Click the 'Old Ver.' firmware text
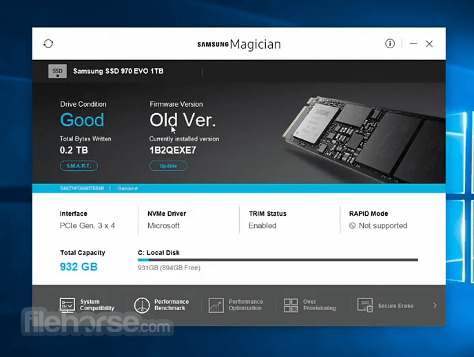Viewport: 474px width, 357px height. (x=183, y=120)
